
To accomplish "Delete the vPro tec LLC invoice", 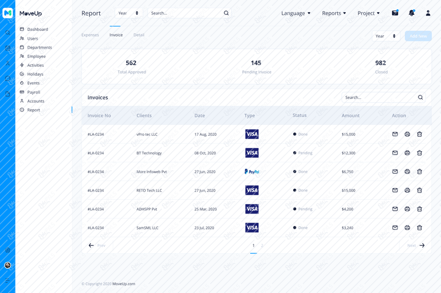I will click(x=420, y=134).
